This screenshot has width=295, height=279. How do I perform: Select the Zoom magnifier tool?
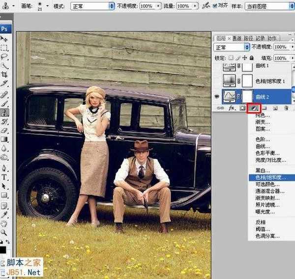[4, 232]
